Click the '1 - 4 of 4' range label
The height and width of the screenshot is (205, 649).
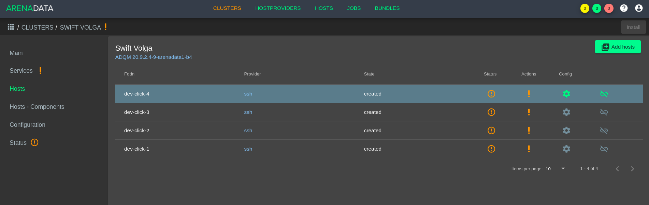pyautogui.click(x=589, y=169)
